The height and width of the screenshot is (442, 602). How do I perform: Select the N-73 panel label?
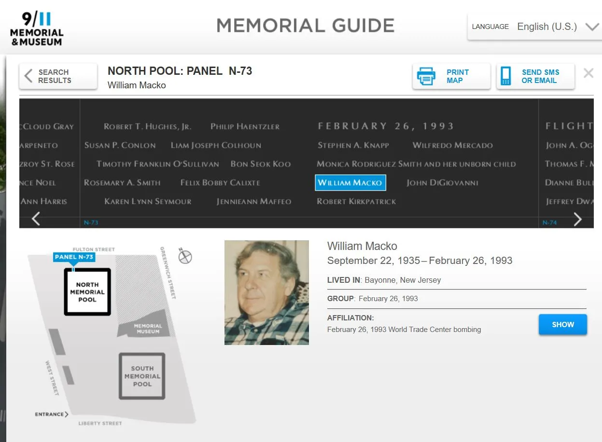(x=90, y=222)
